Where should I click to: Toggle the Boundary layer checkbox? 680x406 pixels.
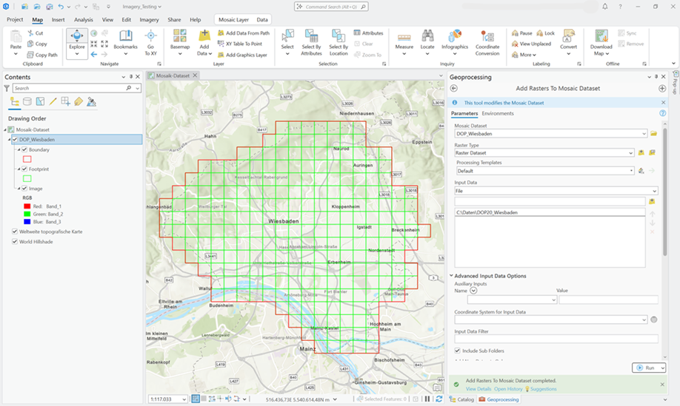[24, 149]
